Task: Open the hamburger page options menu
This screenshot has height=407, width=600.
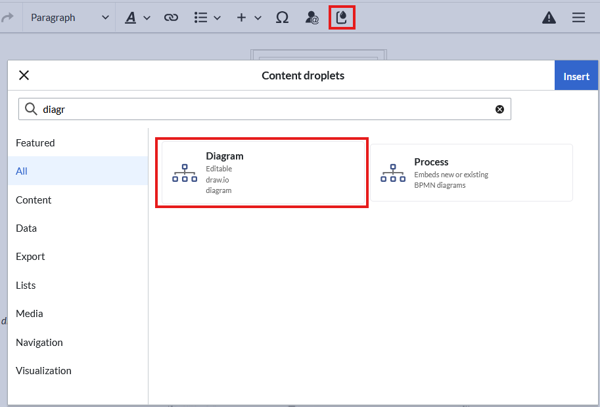Action: (578, 18)
